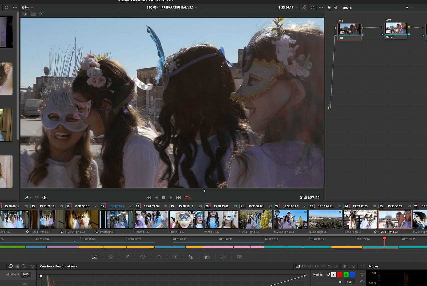Click the red playhead on mini timeline
This screenshot has width=427, height=286.
pos(384,238)
